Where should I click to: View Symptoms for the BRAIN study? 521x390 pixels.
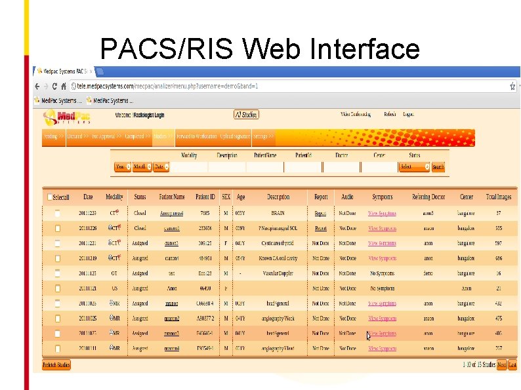coord(382,214)
